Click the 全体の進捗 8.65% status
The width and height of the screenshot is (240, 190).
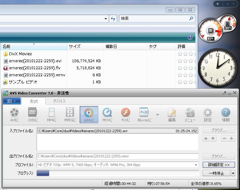coord(206,183)
